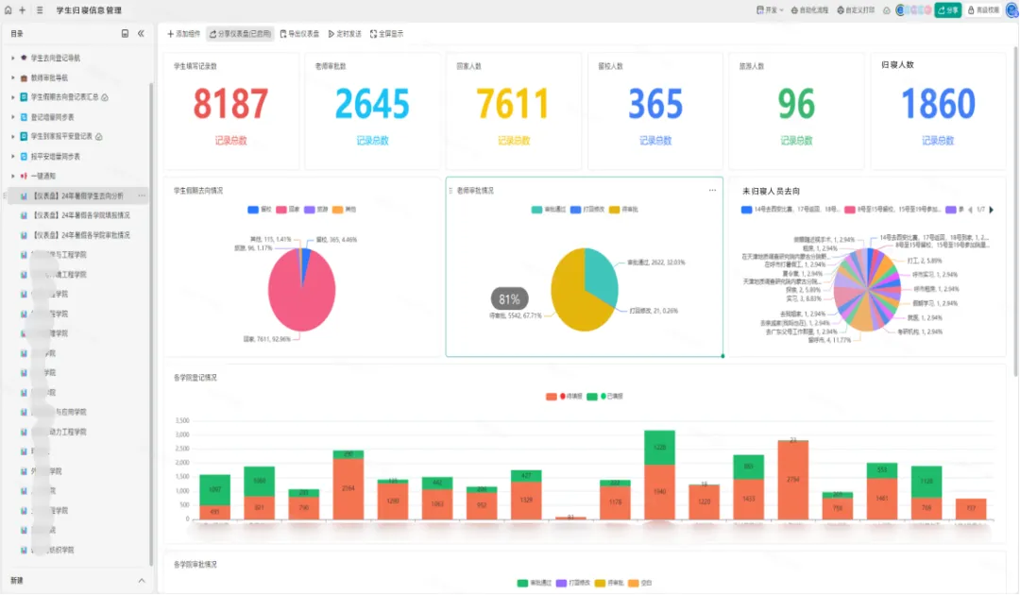Collapse the 目录 sidebar with double-chevron
Image resolution: width=1020 pixels, height=595 pixels.
(141, 33)
